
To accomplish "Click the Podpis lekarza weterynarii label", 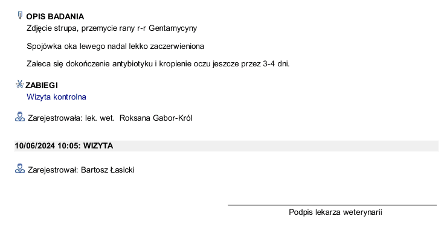I will click(335, 212).
